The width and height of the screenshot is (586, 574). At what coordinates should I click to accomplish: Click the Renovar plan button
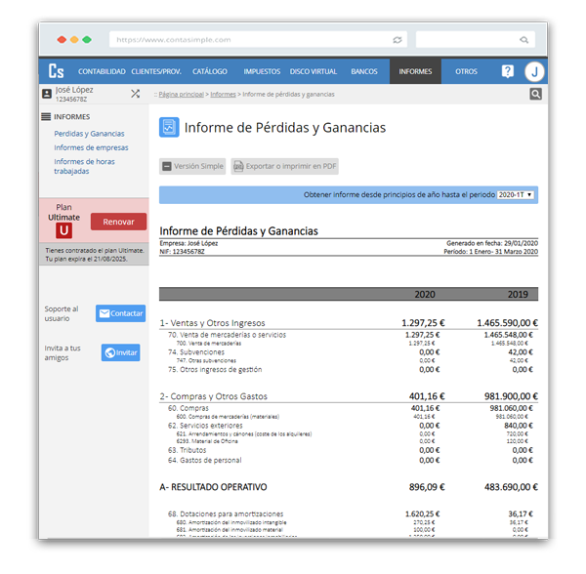[x=118, y=222]
